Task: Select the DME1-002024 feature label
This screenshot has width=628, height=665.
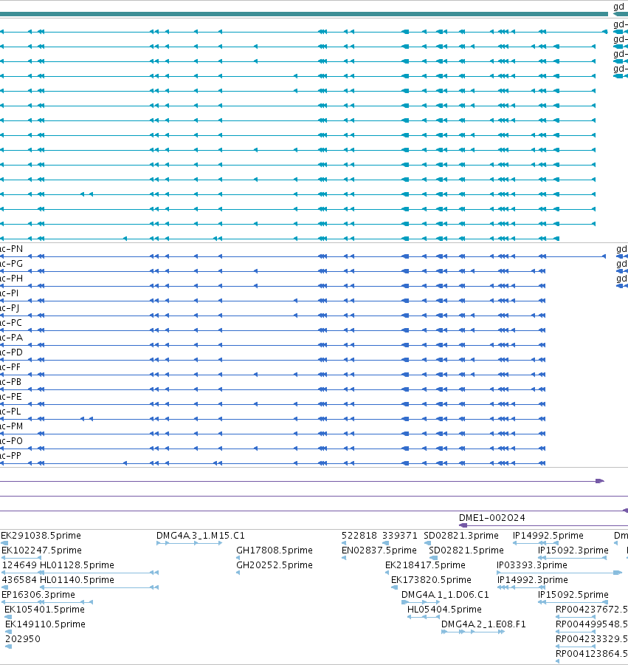Action: [492, 518]
